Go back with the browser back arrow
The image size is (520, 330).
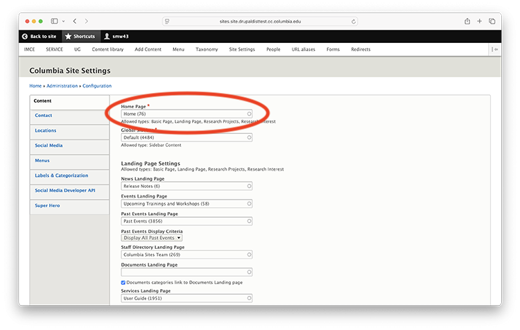click(x=75, y=21)
